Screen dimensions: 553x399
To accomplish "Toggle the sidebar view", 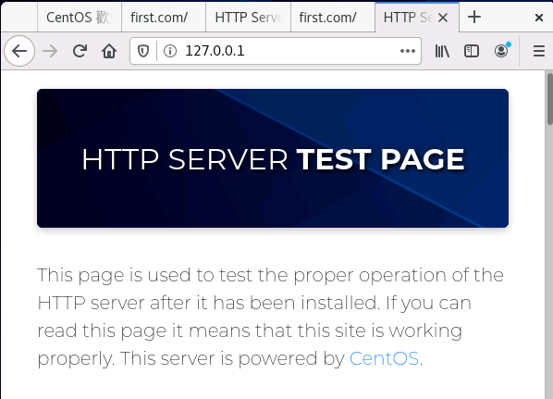I will pyautogui.click(x=472, y=51).
